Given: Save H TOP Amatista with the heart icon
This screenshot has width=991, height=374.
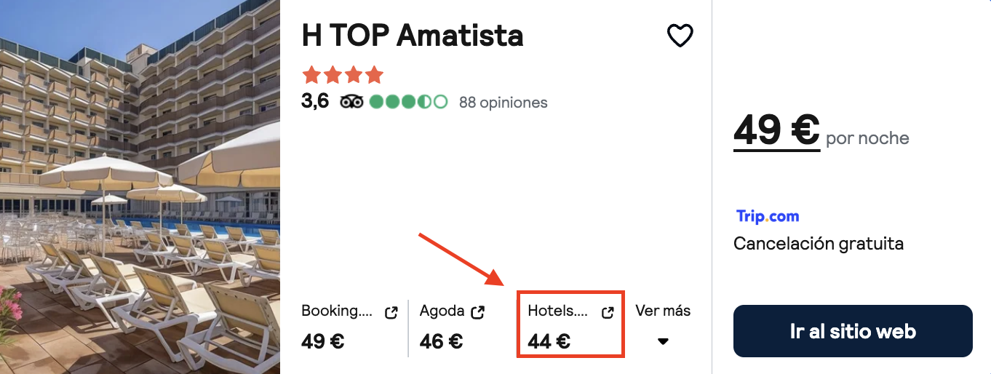Looking at the screenshot, I should pos(680,36).
